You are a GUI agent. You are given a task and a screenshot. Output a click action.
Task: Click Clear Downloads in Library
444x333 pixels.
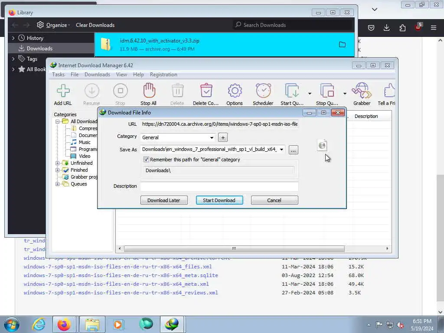pos(95,25)
